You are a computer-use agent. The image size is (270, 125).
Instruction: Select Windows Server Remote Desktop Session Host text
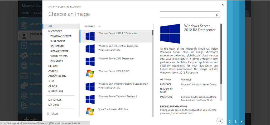click(x=123, y=84)
